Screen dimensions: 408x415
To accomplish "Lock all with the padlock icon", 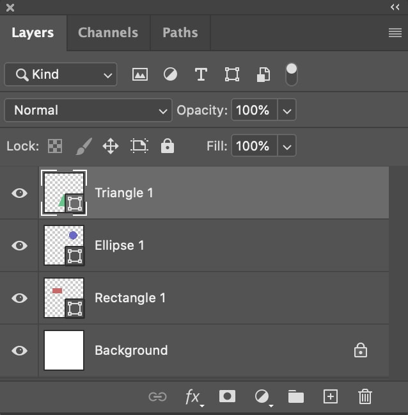I will pos(168,146).
